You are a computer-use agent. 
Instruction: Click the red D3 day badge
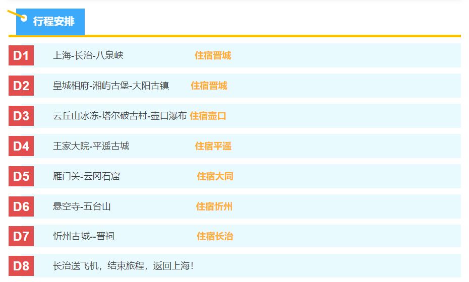pos(21,116)
